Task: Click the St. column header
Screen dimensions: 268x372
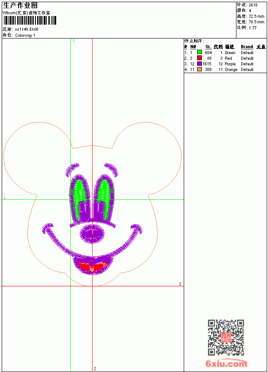Action: (208, 47)
